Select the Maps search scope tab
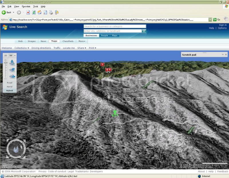The image size is (229, 178). click(x=115, y=35)
